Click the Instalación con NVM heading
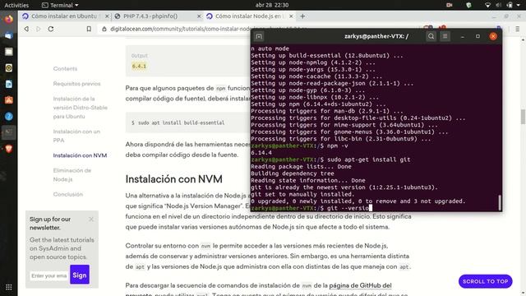Image resolution: width=526 pixels, height=296 pixels. (173, 179)
